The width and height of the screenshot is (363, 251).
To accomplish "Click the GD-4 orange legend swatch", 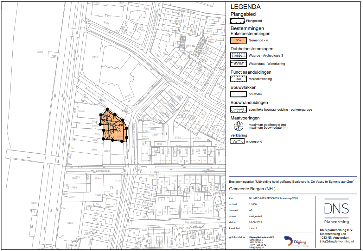I will click(x=239, y=40).
